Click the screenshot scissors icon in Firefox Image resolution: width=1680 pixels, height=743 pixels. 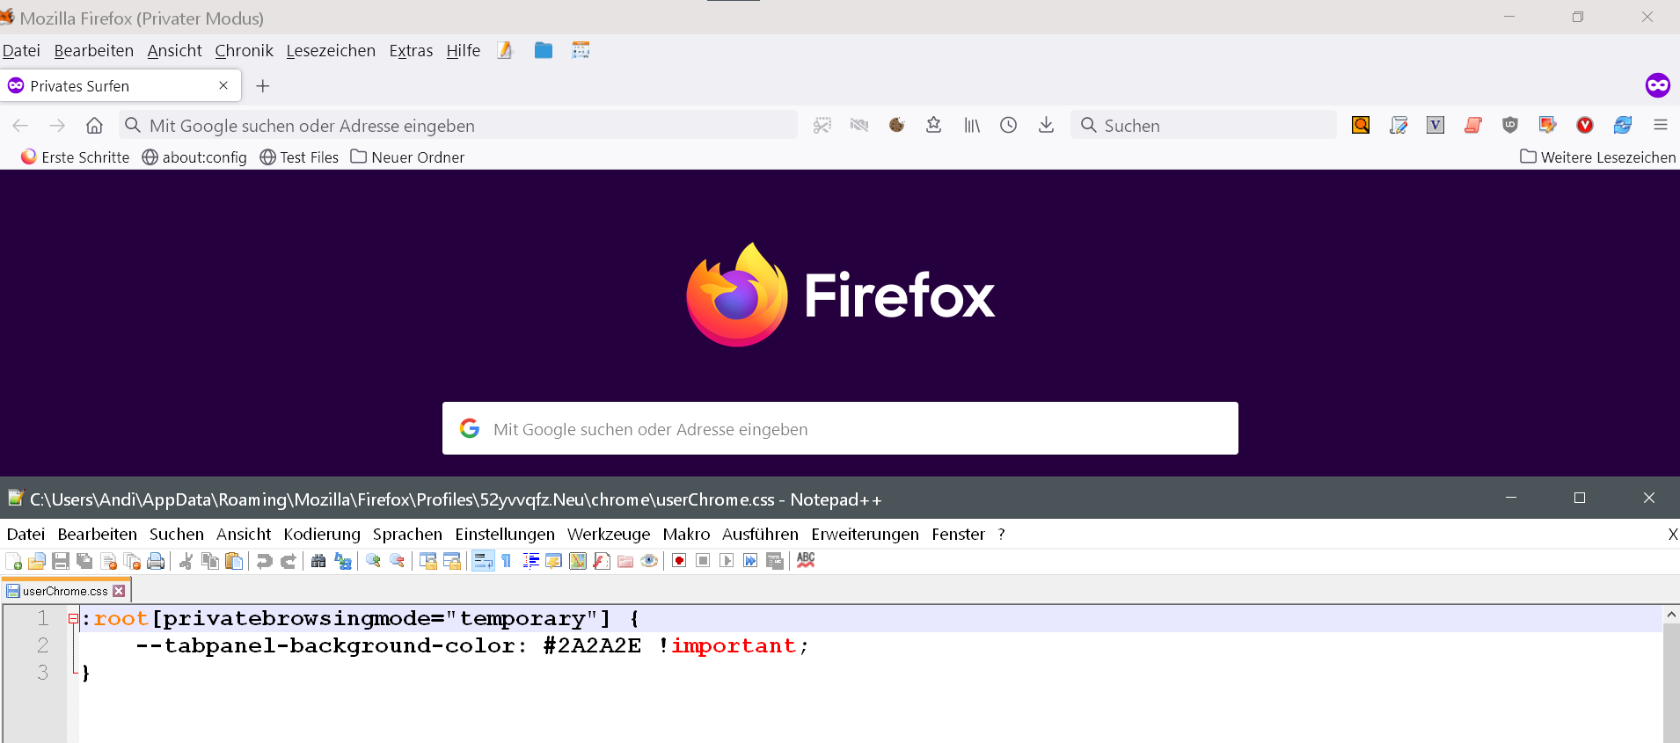(x=822, y=126)
